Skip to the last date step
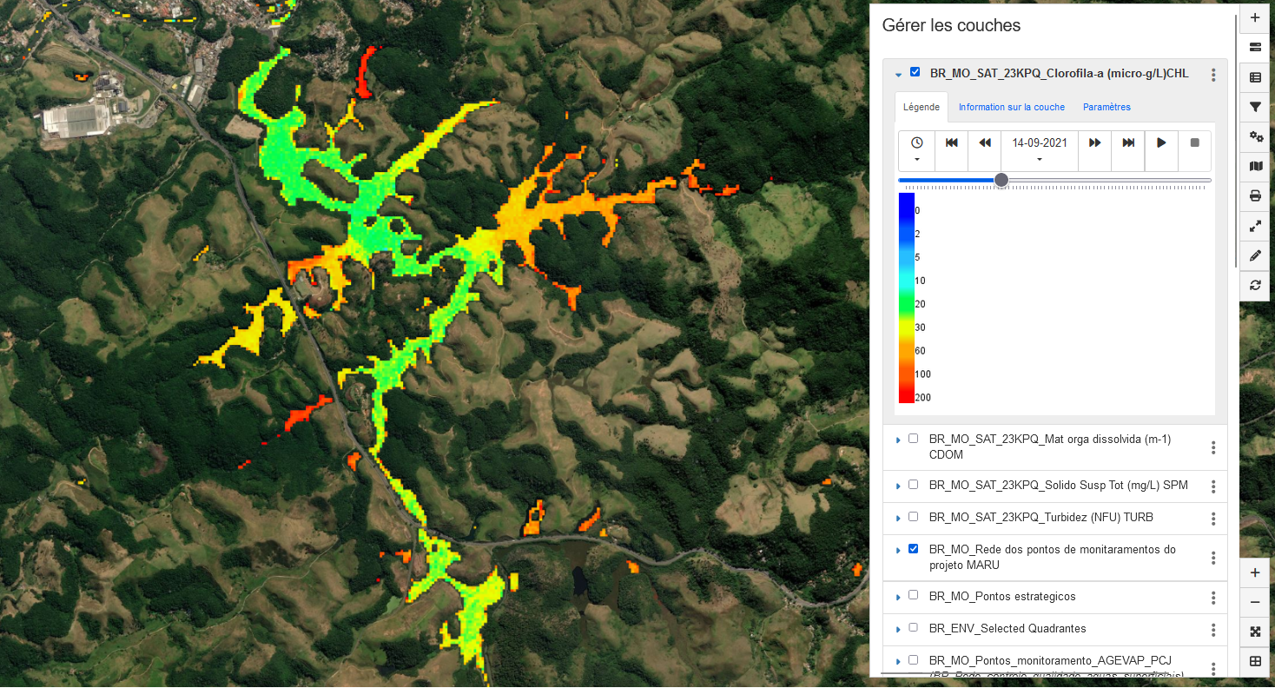 click(x=1128, y=143)
